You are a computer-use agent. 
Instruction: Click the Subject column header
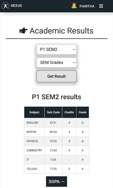click(x=34, y=112)
